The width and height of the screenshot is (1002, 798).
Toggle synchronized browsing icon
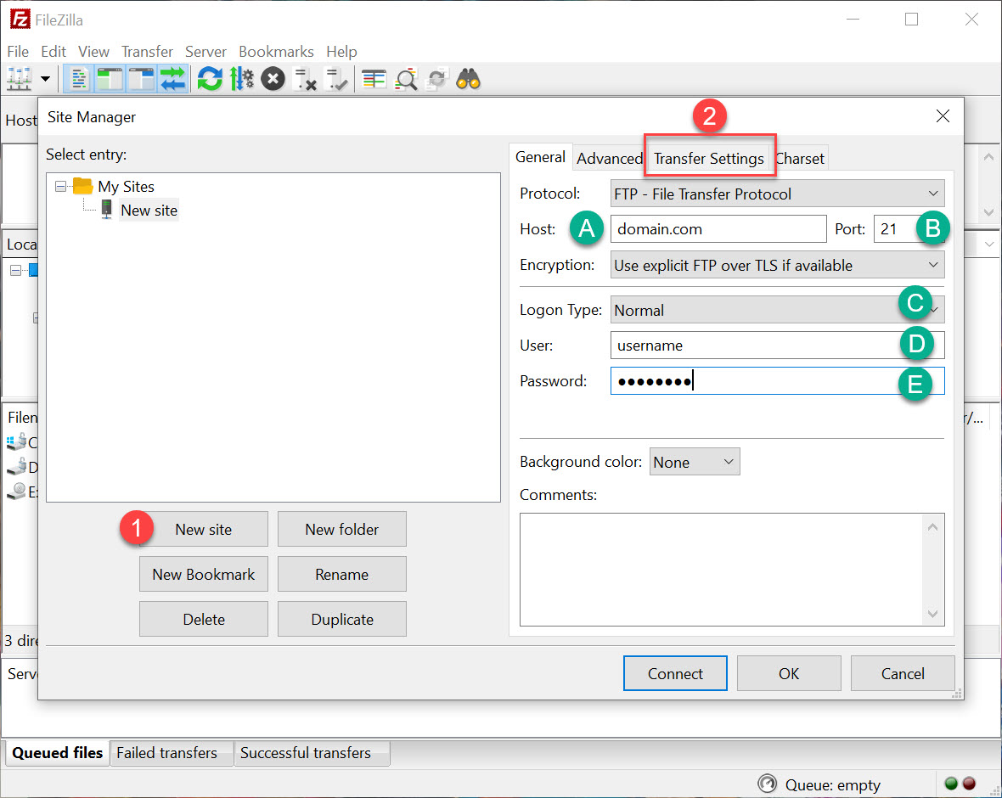pos(437,79)
